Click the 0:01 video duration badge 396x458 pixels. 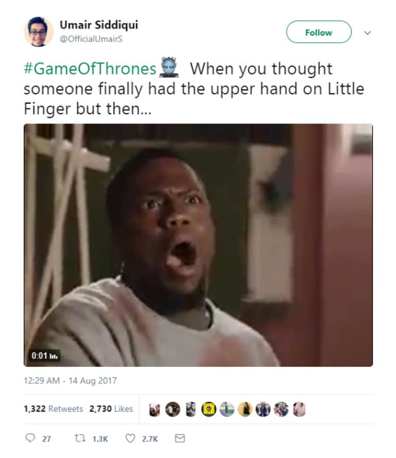click(x=44, y=356)
